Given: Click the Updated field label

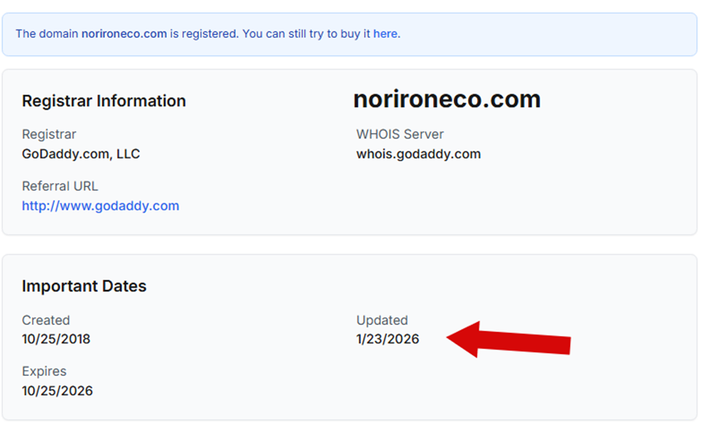Looking at the screenshot, I should click(x=382, y=320).
